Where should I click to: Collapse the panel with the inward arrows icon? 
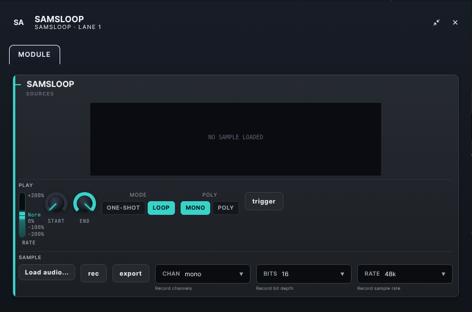coord(436,23)
